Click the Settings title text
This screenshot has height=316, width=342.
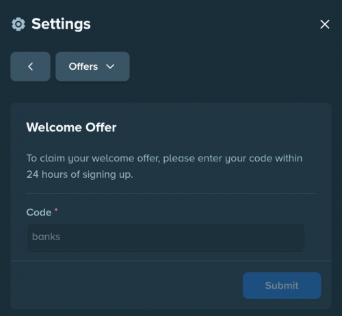[61, 24]
